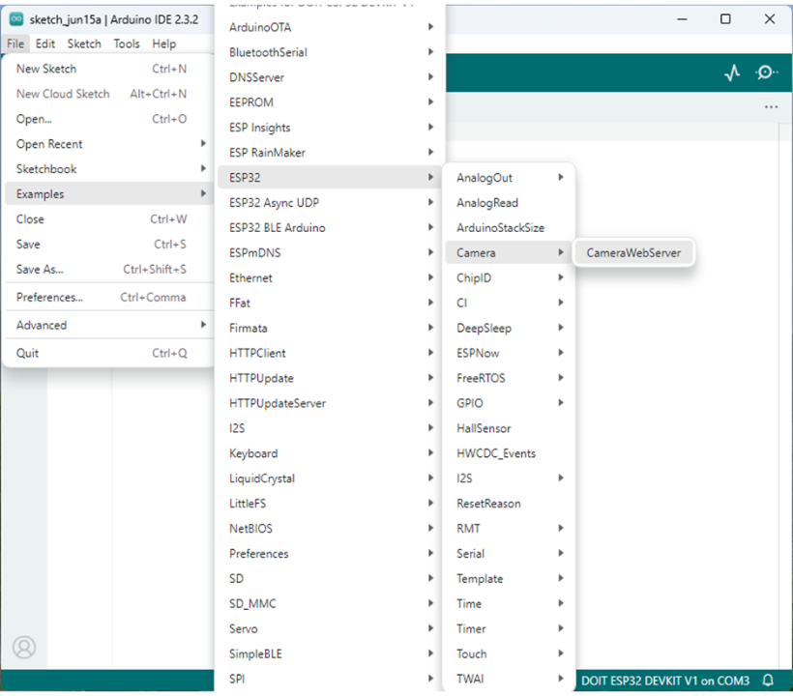
Task: Expand LiquidCrystal examples
Action: [330, 478]
